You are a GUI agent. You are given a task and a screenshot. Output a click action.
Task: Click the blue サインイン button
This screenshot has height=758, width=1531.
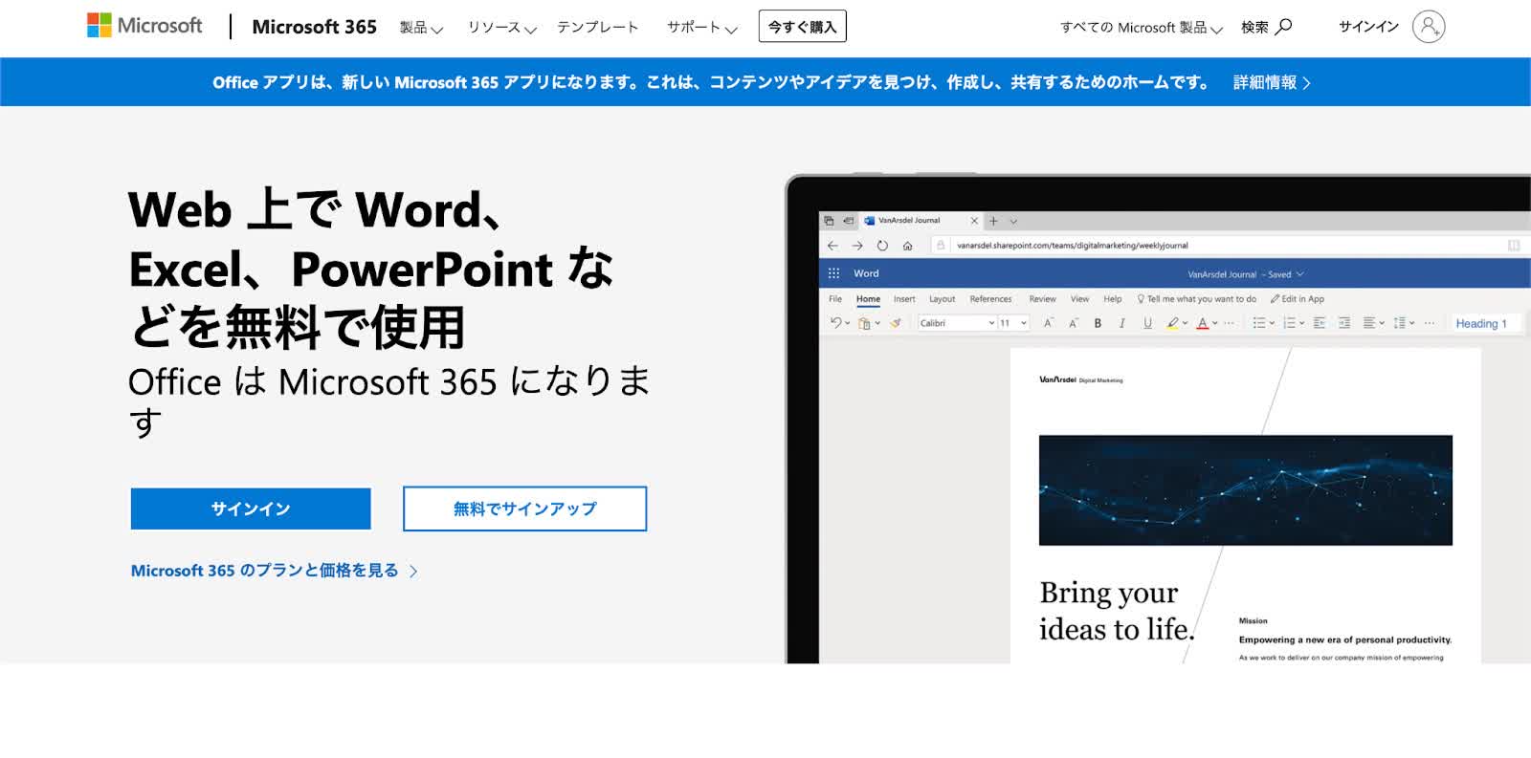tap(251, 509)
